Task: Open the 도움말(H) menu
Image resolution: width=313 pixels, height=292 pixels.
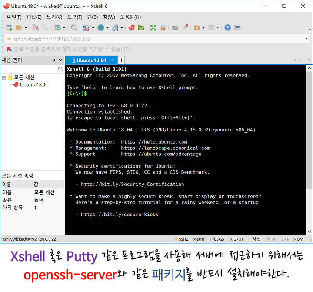Action: [x=130, y=17]
